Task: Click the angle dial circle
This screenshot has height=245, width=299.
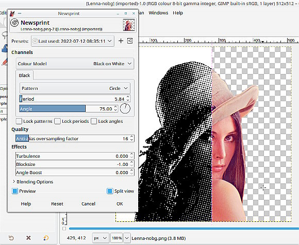Action: [125, 108]
